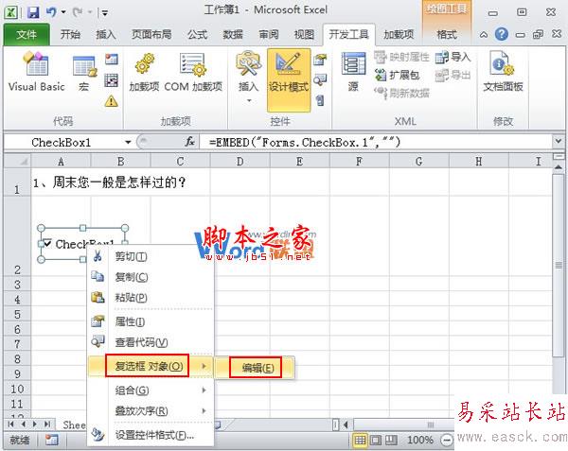Open the XML 源 pane

[353, 71]
